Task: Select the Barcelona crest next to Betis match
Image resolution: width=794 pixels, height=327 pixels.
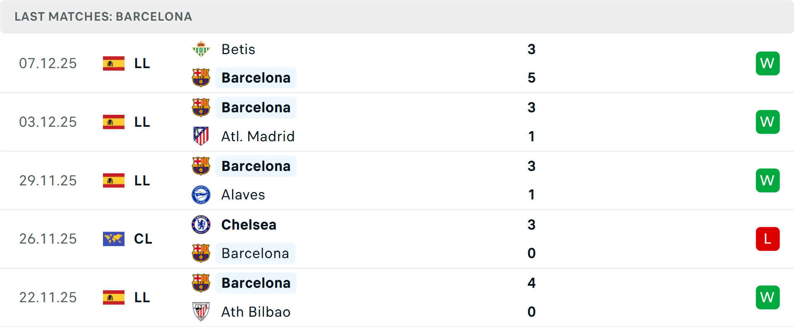Action: [x=201, y=78]
